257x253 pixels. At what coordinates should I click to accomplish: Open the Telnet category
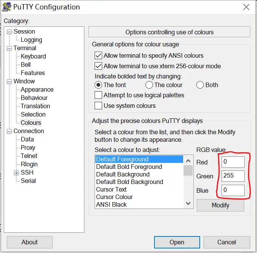[29, 156]
